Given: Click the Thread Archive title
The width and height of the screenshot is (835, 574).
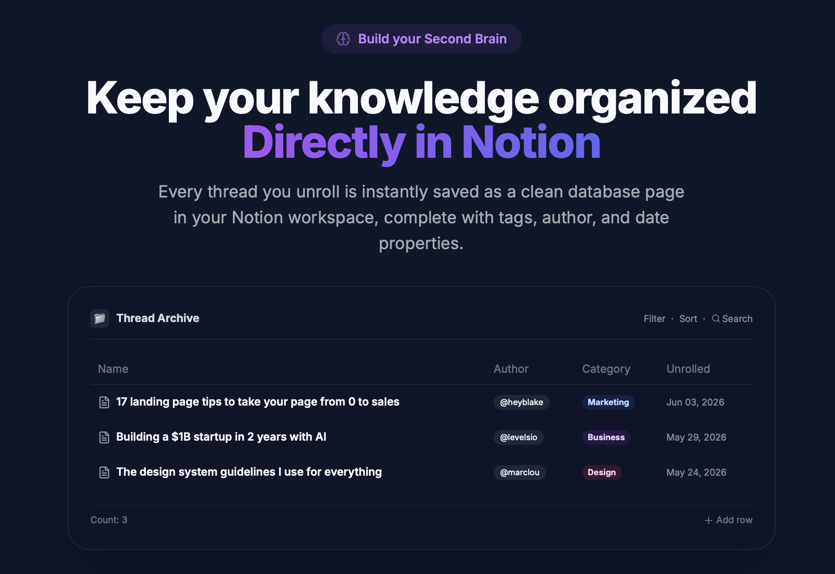Looking at the screenshot, I should click(158, 318).
